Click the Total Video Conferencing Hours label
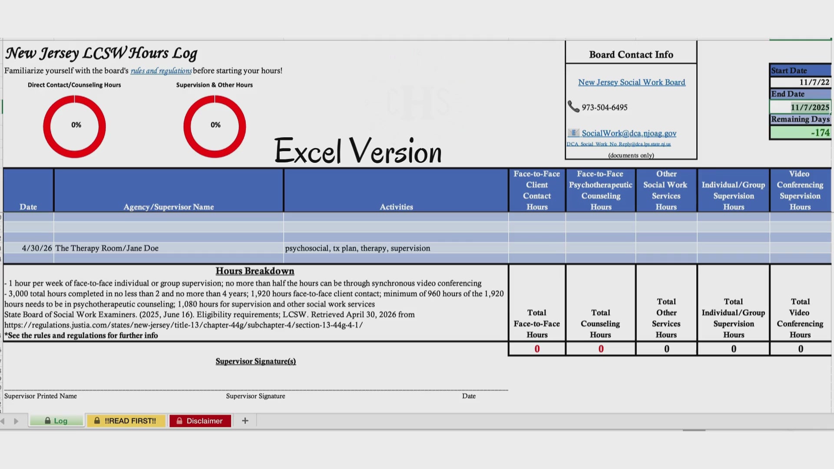Viewport: 834px width, 469px height. [800, 318]
